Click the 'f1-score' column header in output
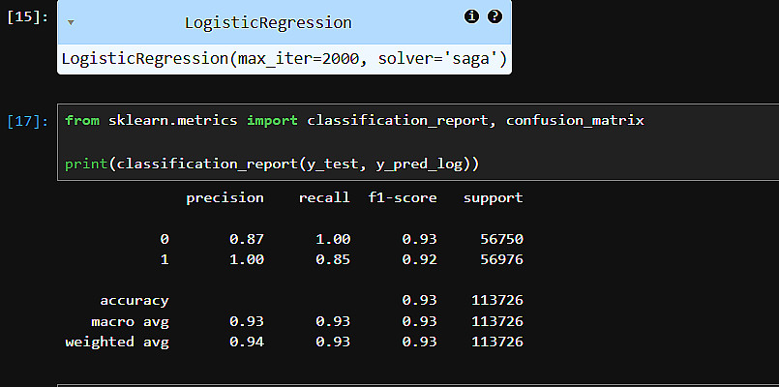 coord(403,197)
